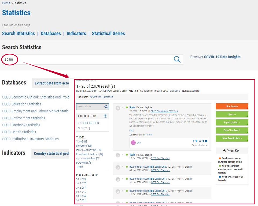Share the result on LinkedIn
Viewport: 258px width, 206px height.
(200, 141)
